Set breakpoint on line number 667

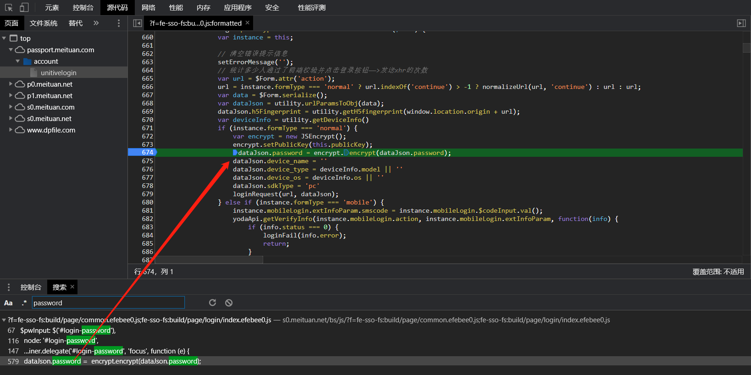tap(147, 95)
